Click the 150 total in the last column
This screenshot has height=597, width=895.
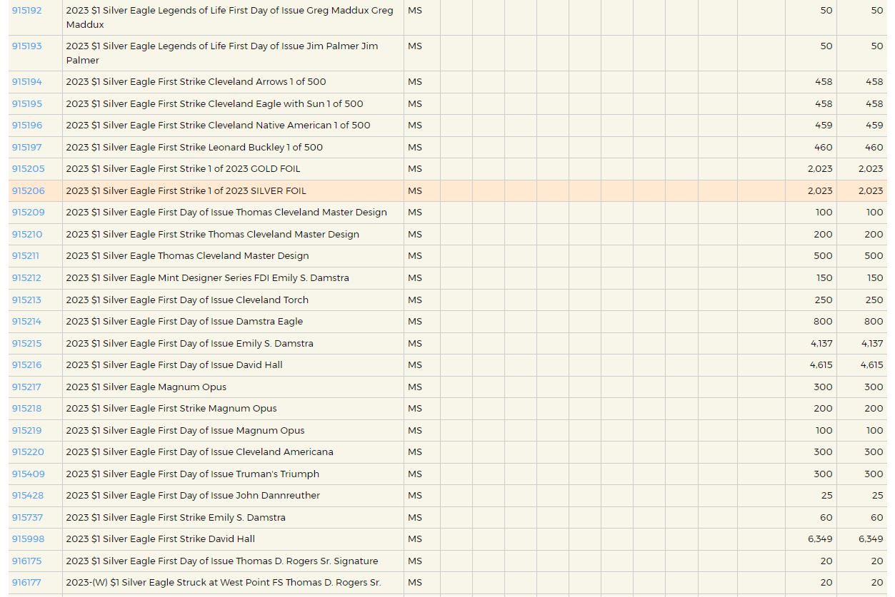[875, 278]
